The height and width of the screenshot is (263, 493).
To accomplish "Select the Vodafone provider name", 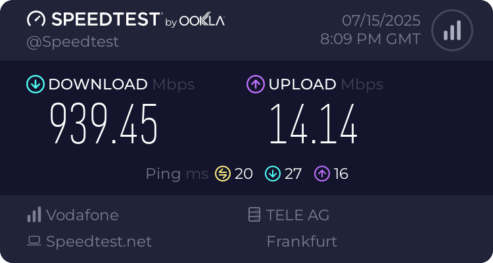I will pos(82,215).
